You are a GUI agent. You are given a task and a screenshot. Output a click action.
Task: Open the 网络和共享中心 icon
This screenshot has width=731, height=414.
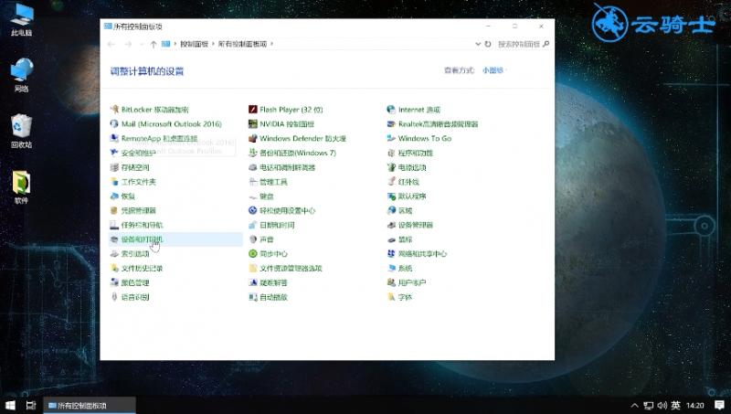point(391,254)
